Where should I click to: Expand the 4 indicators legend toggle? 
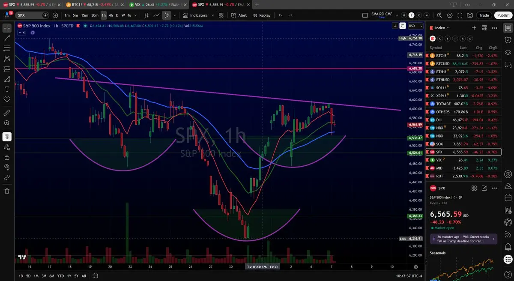(21, 33)
